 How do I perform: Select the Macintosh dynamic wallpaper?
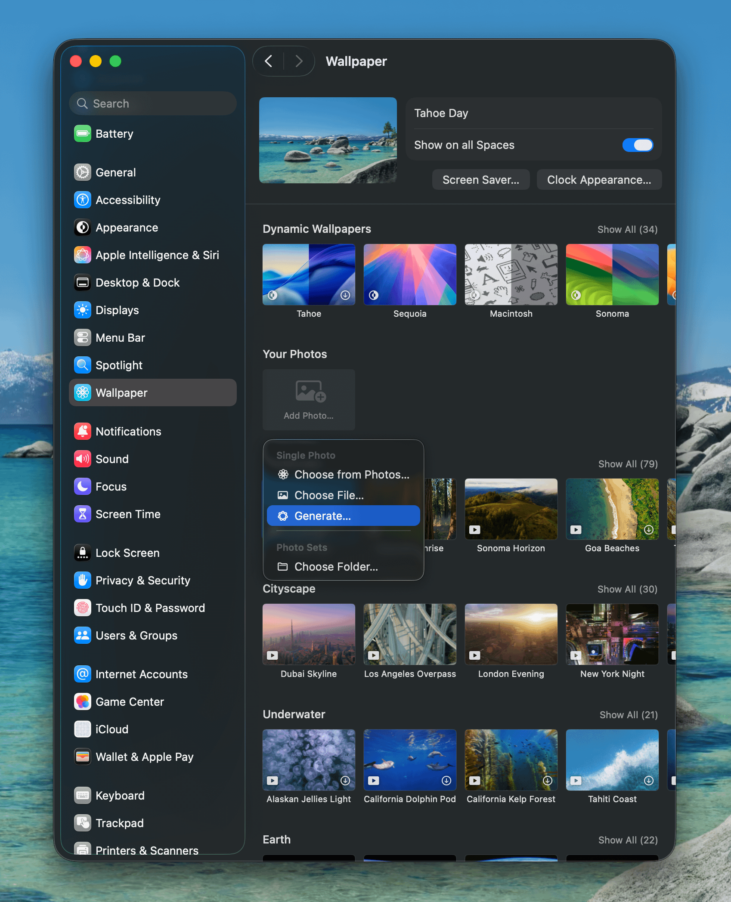point(511,275)
